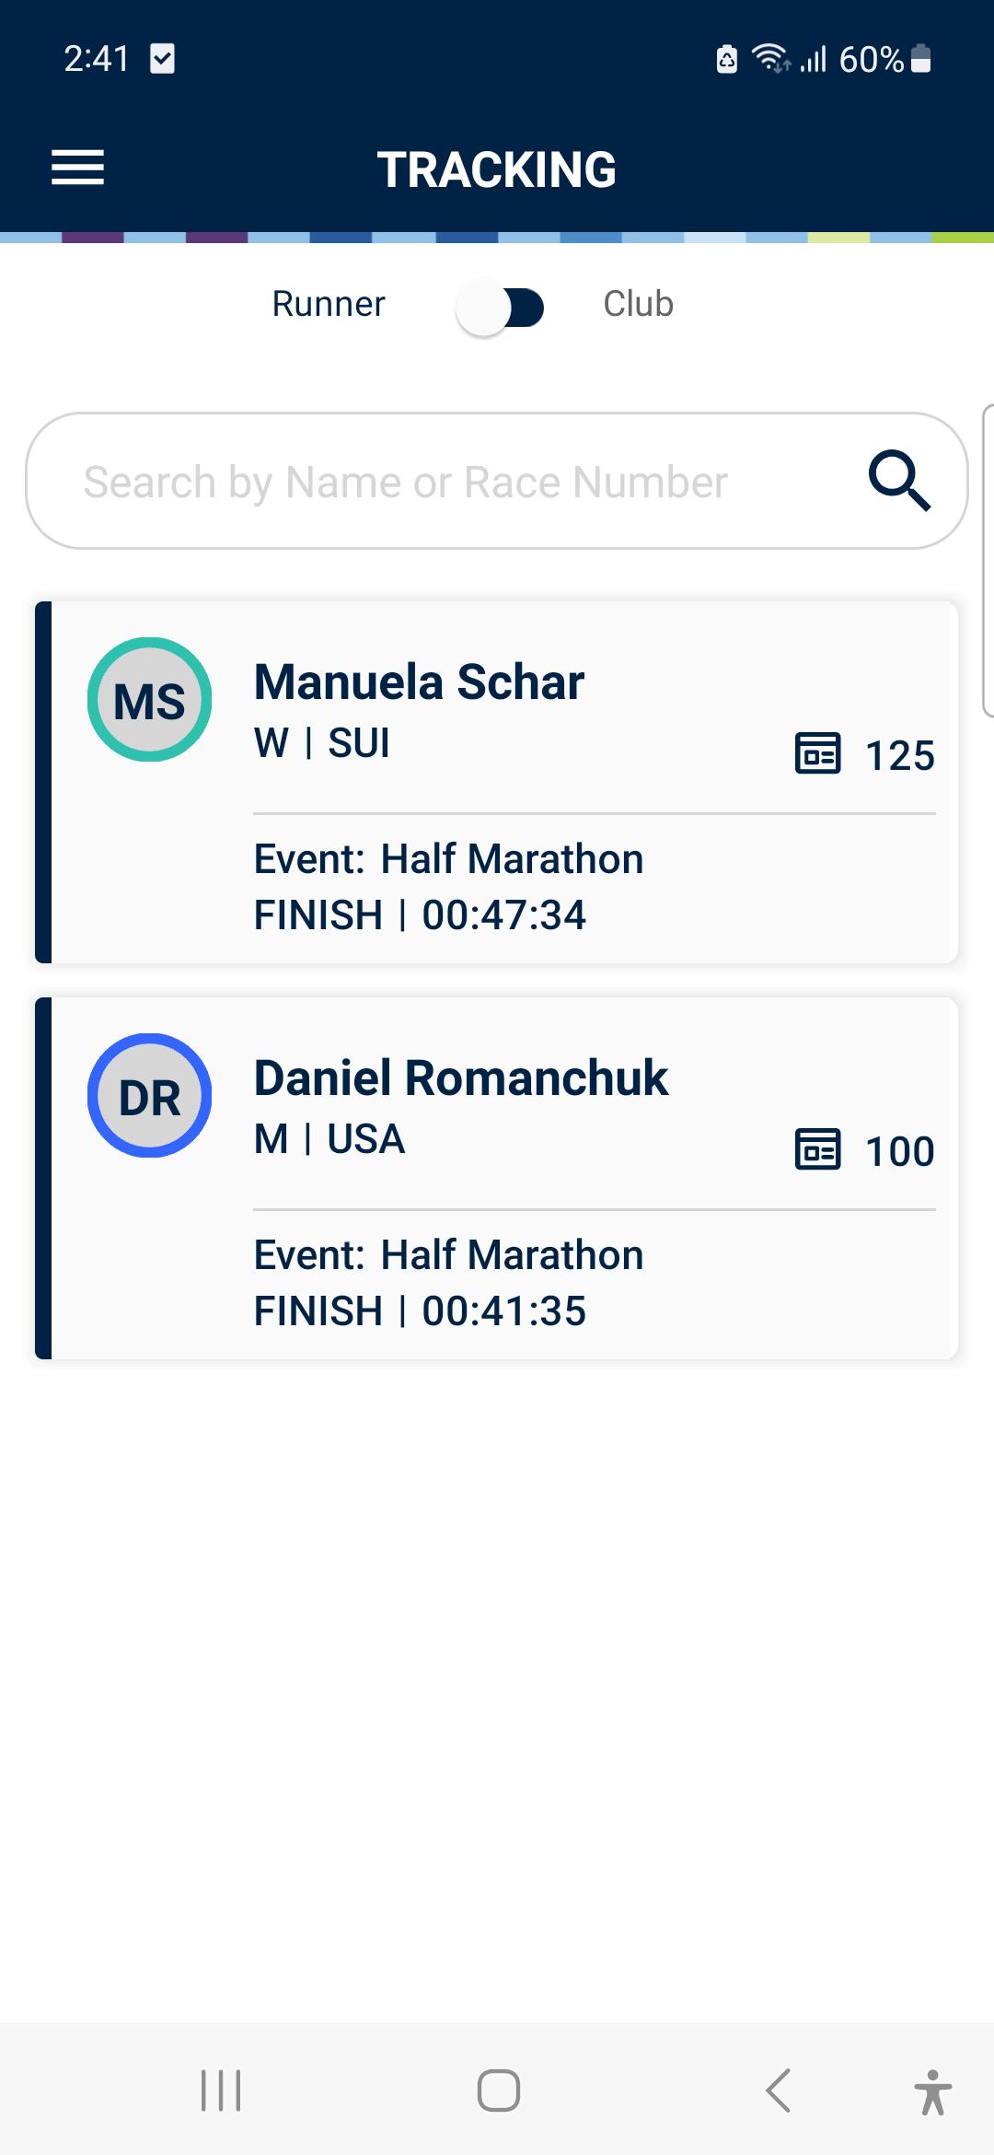
Task: Select the Runner label
Action: click(x=329, y=304)
